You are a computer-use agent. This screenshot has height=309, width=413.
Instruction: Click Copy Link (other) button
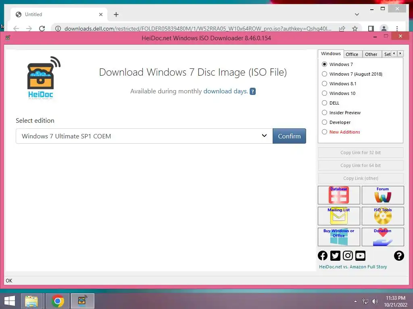tap(361, 178)
